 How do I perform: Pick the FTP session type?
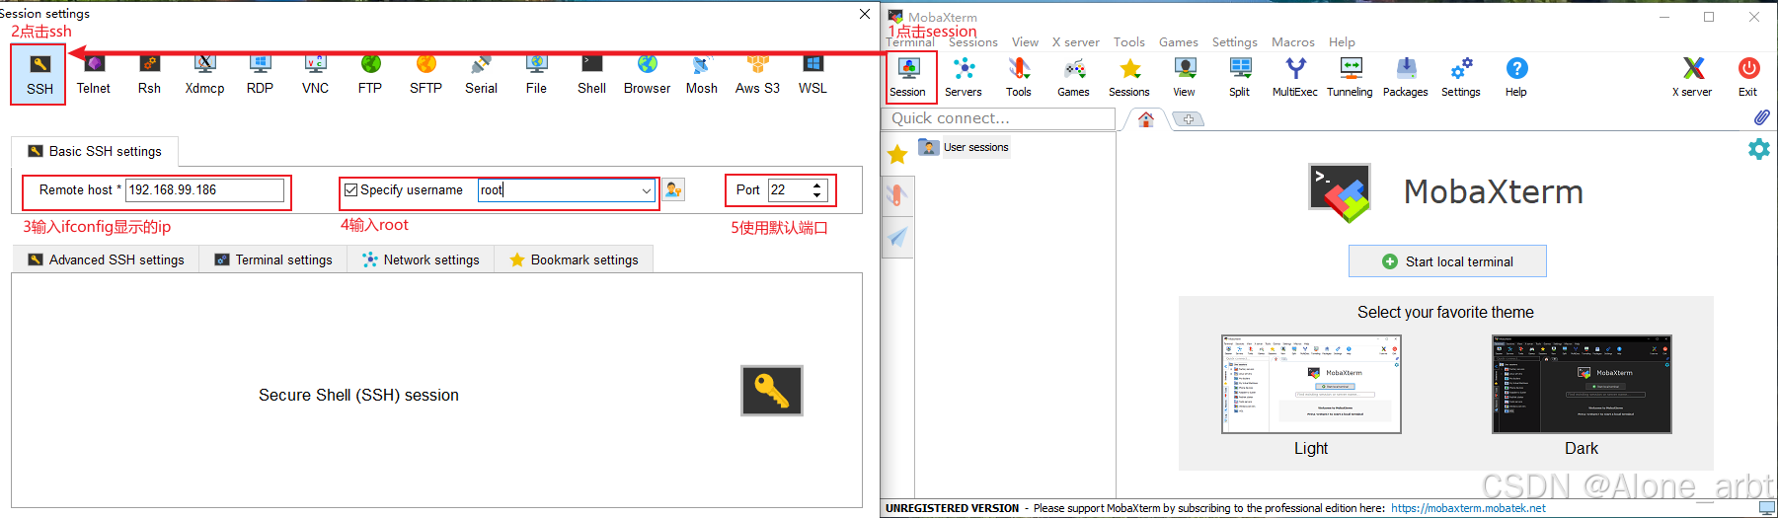(370, 76)
